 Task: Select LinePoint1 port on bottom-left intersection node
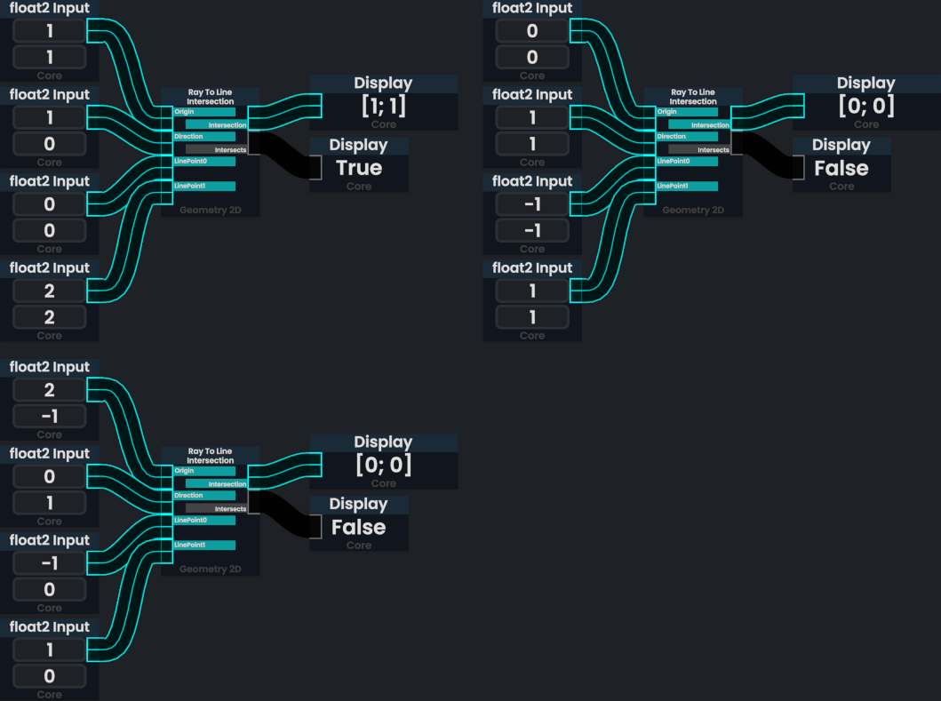point(204,545)
